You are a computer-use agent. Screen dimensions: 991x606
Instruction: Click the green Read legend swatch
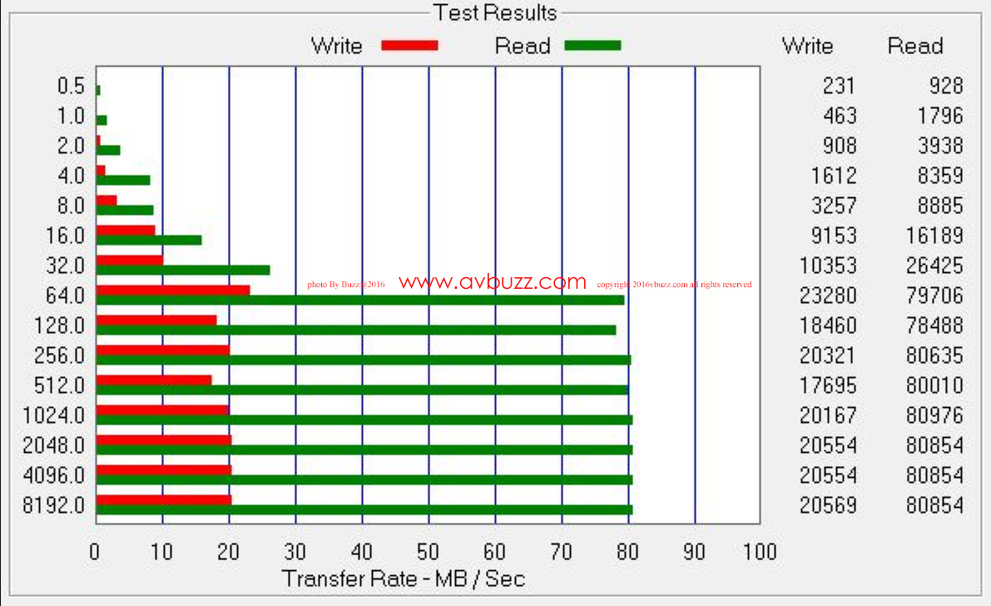[592, 46]
